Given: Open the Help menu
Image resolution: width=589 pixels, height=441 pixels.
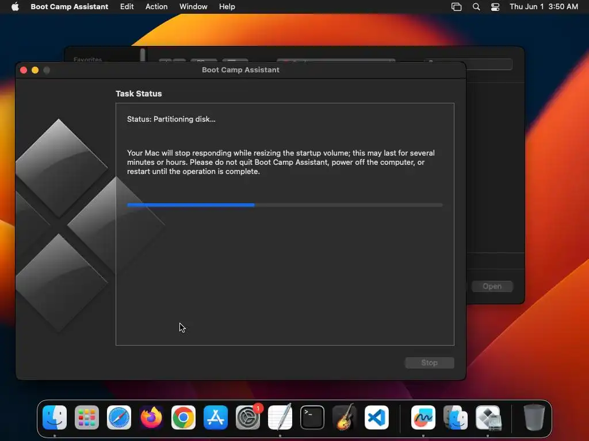Looking at the screenshot, I should click(227, 7).
